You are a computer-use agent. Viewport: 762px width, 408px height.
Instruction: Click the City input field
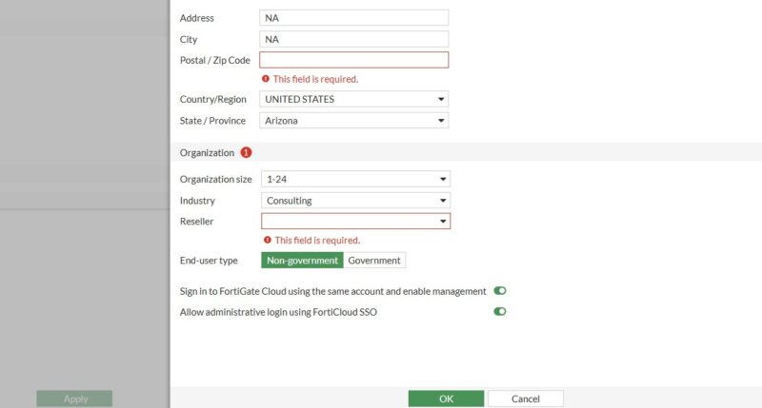tap(353, 39)
